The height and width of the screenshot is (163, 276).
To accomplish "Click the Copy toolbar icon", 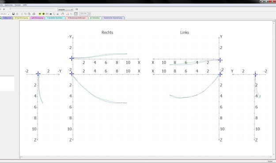I will click(x=26, y=14).
